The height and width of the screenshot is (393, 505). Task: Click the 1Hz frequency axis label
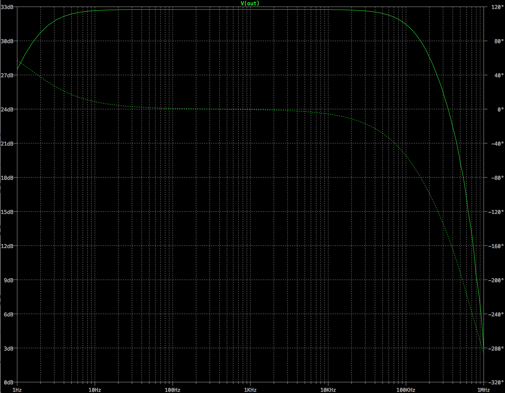(x=17, y=390)
